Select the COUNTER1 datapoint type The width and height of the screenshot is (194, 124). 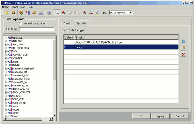pos(18,58)
